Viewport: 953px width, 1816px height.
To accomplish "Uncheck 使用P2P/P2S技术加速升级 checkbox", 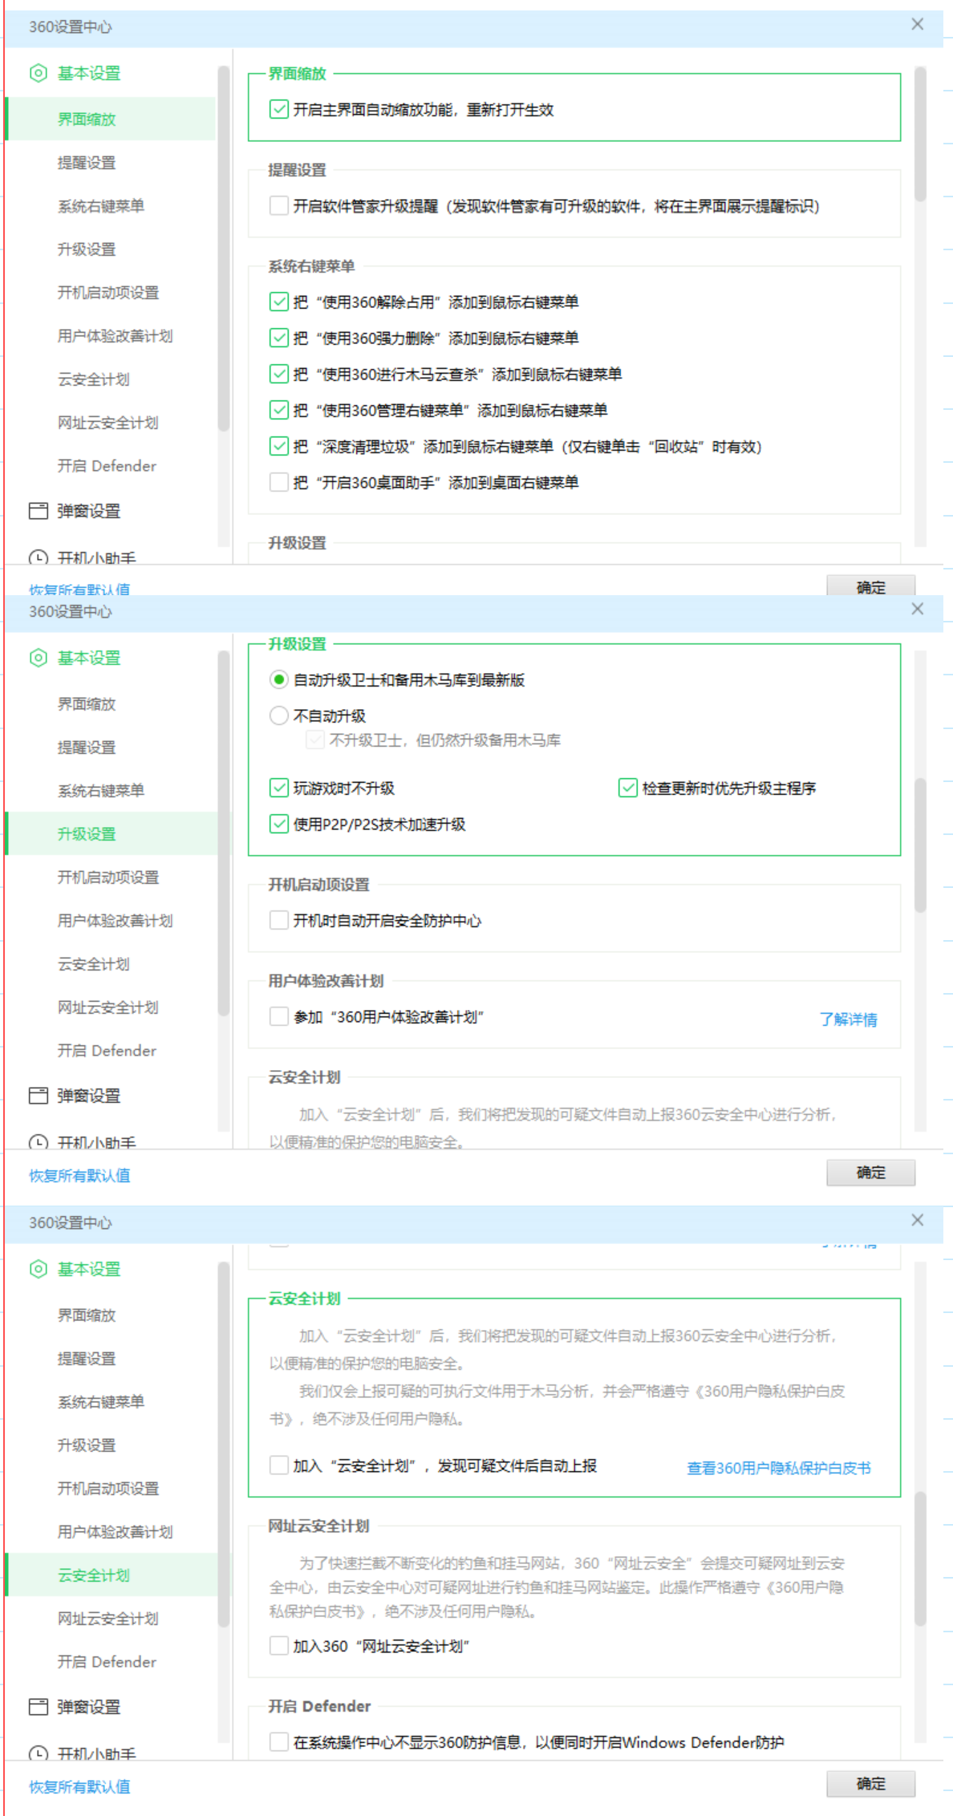I will [x=279, y=824].
